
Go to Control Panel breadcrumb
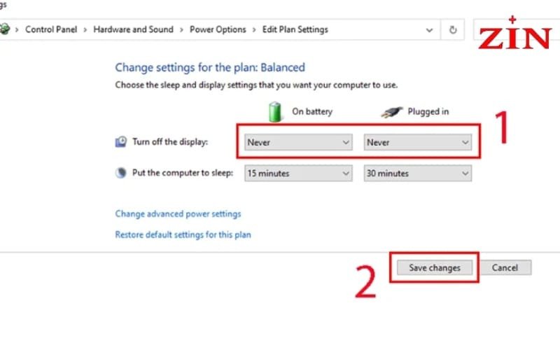pos(51,29)
